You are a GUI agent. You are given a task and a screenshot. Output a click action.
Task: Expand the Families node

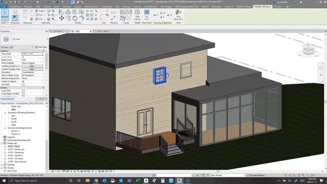click(2, 165)
